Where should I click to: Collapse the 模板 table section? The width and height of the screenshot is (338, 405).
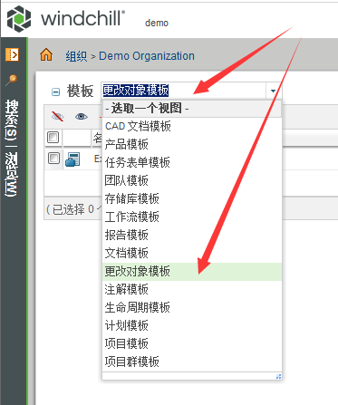[55, 92]
